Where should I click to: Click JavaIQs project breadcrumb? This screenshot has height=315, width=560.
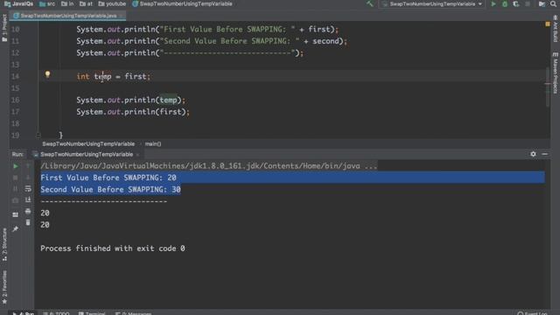19,3
